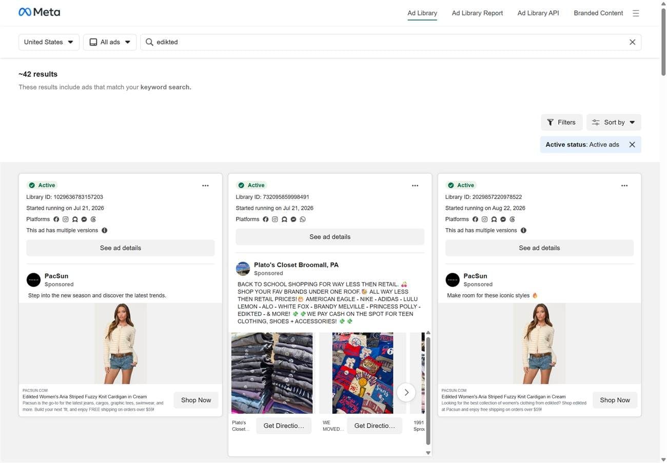Open the hamburger menu in the header

636,13
